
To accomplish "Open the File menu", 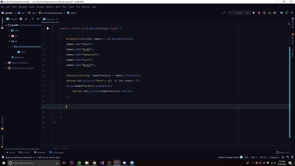I will pos(2,7).
